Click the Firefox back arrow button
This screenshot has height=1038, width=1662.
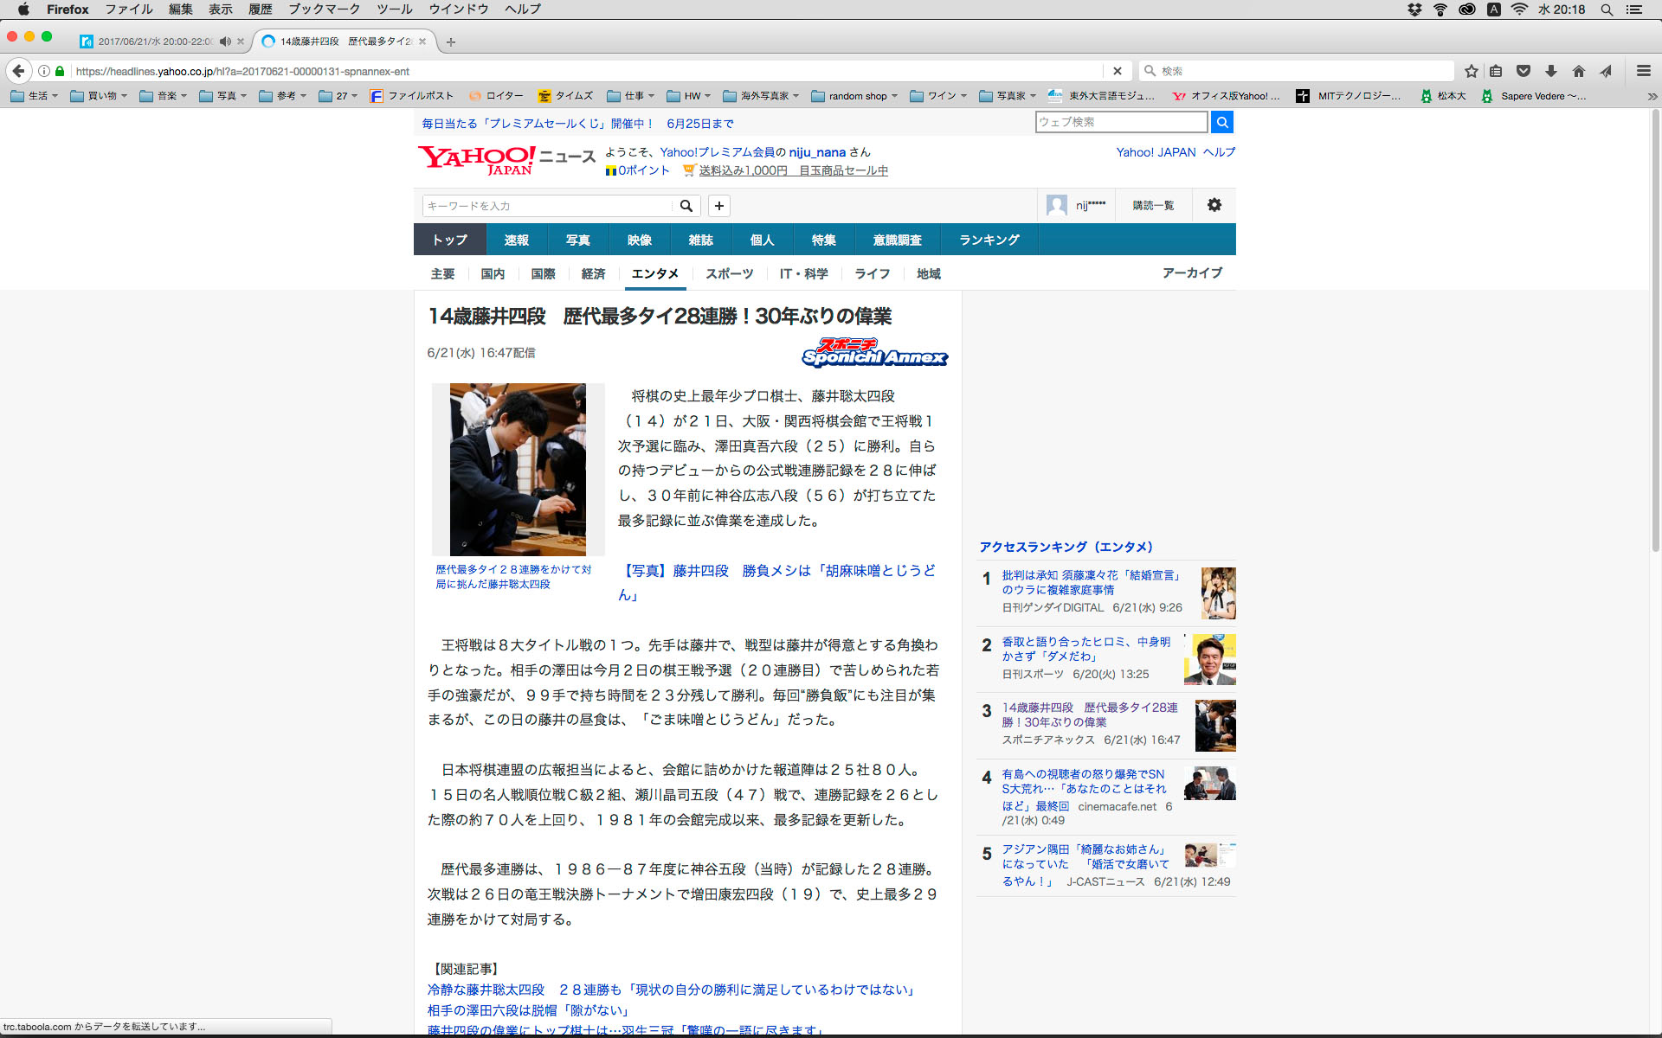[x=18, y=71]
